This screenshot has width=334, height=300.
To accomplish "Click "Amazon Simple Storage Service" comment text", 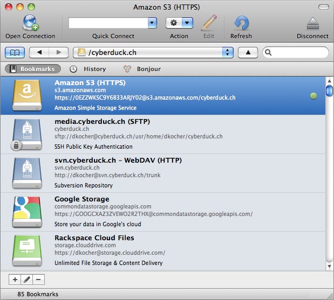I will click(x=96, y=108).
